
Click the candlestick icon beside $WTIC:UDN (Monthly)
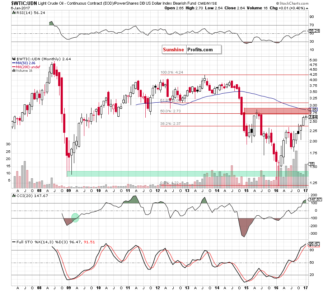(14, 59)
